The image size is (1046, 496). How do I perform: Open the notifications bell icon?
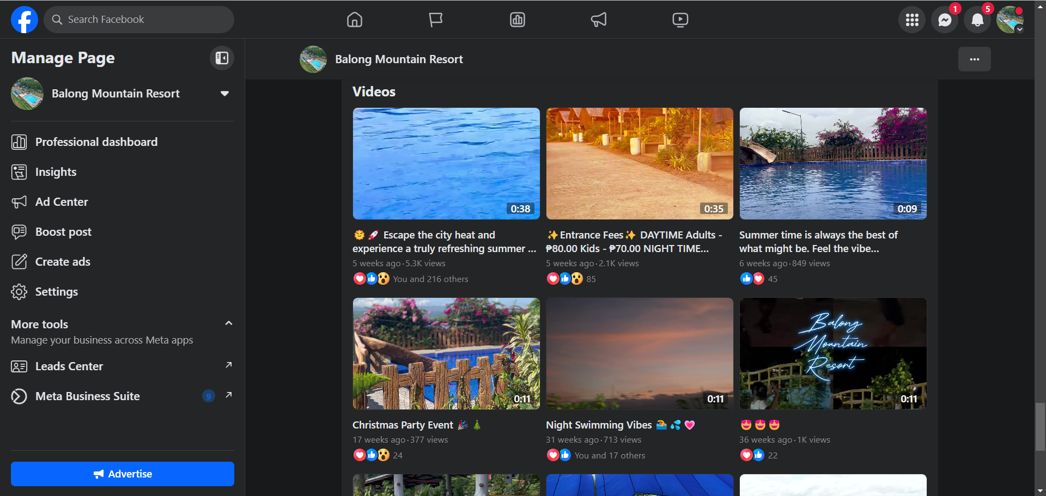[977, 20]
